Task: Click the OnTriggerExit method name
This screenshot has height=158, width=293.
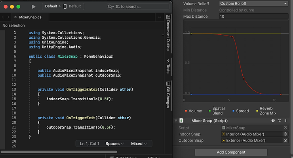Action: [81, 118]
